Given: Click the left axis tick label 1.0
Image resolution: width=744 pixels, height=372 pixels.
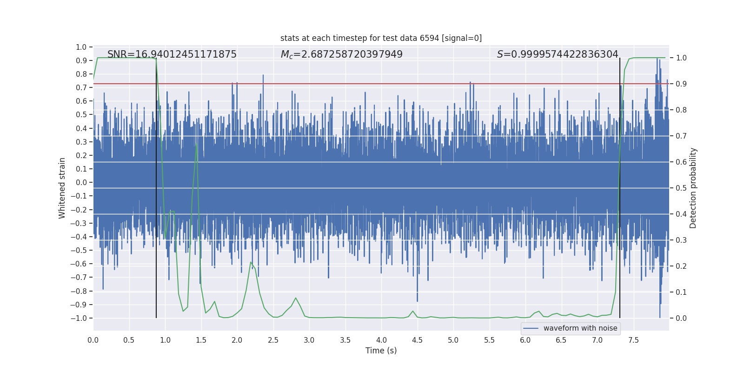Looking at the screenshot, I should 81,47.
